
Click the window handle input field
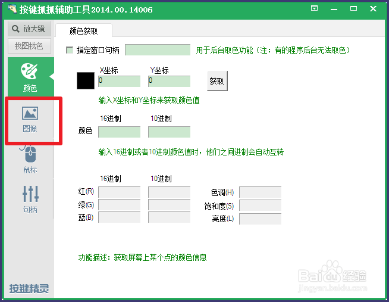pyautogui.click(x=158, y=50)
